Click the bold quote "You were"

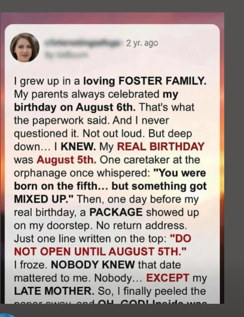pos(179,173)
